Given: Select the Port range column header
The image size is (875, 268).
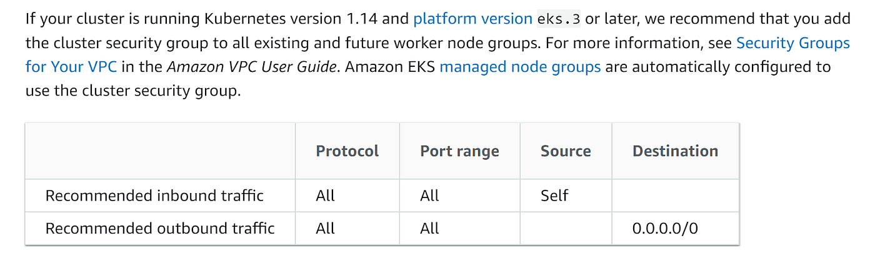Looking at the screenshot, I should [459, 151].
